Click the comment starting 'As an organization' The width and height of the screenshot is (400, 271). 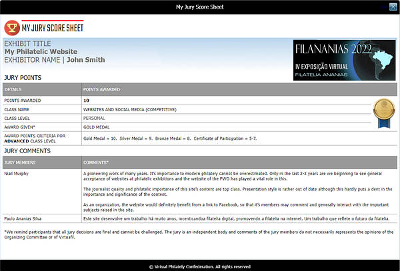(236, 207)
